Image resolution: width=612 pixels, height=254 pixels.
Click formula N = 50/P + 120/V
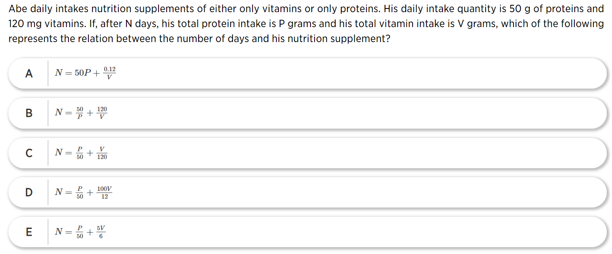coord(81,113)
